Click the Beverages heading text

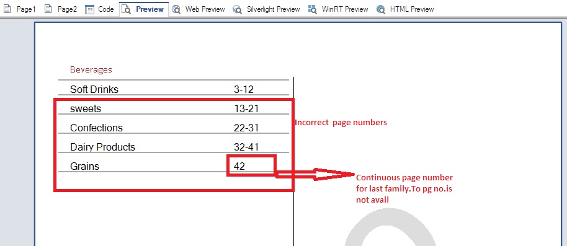click(91, 70)
